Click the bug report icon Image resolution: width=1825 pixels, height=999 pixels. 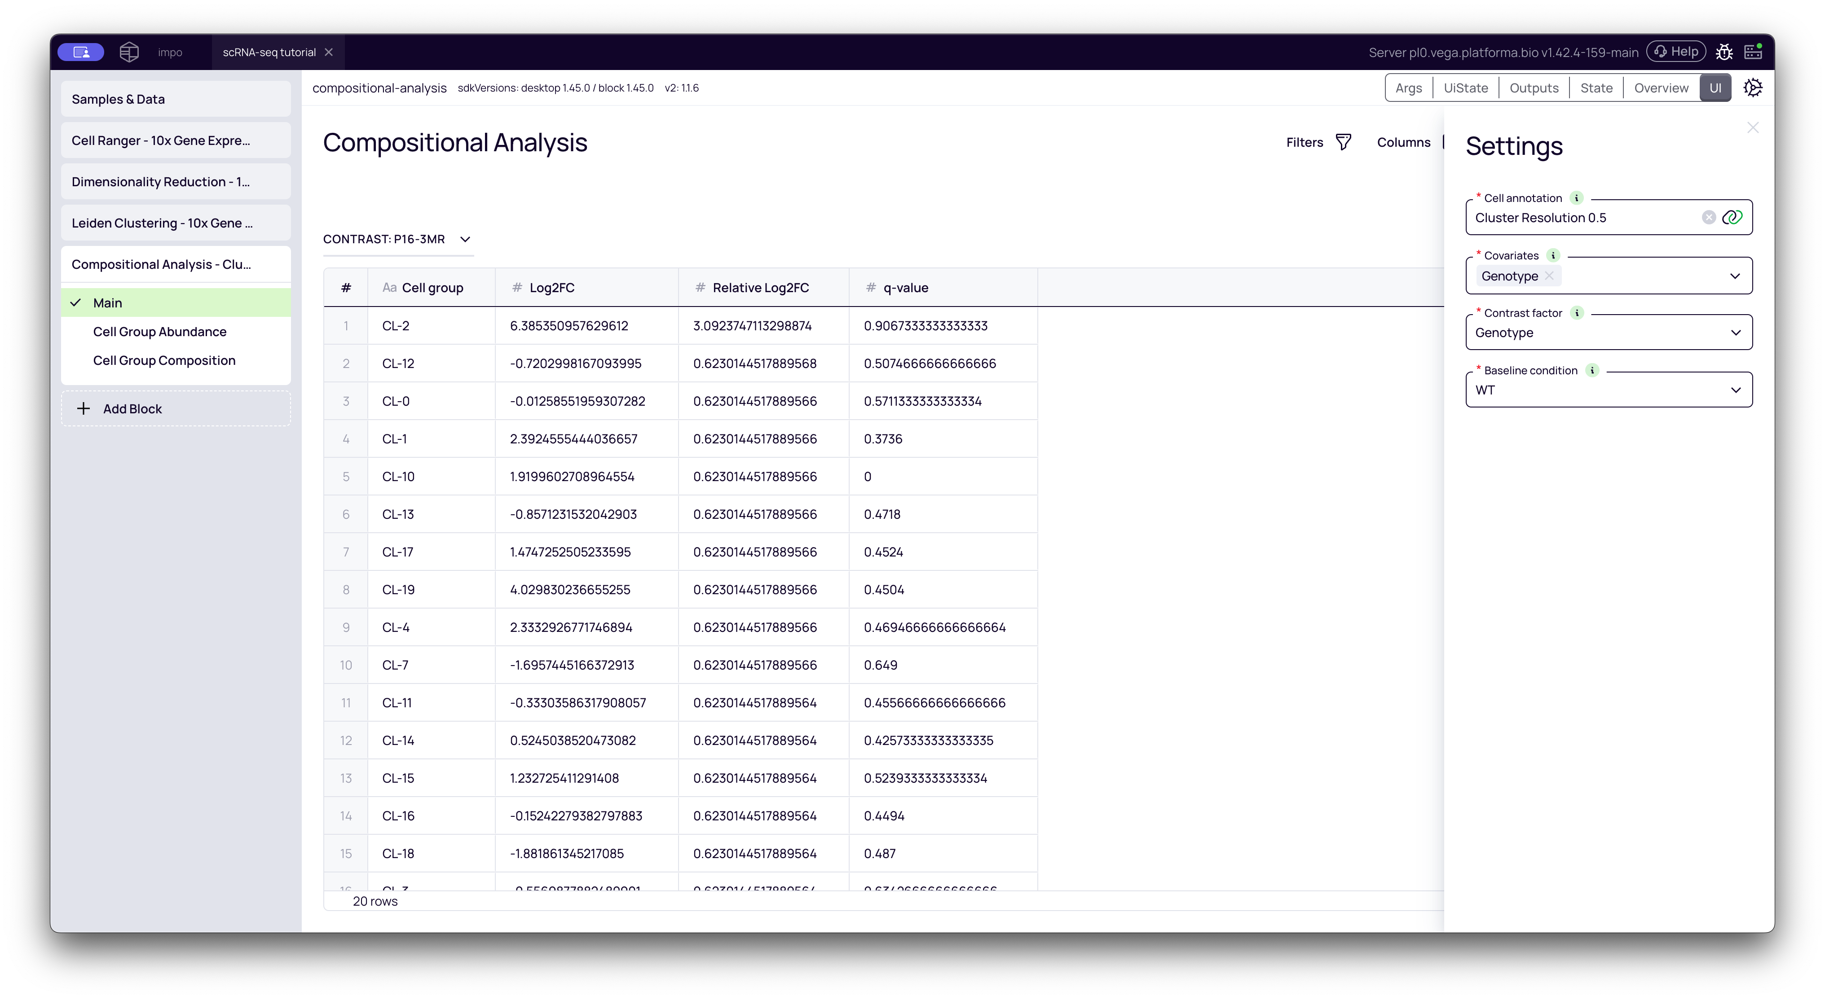coord(1724,53)
